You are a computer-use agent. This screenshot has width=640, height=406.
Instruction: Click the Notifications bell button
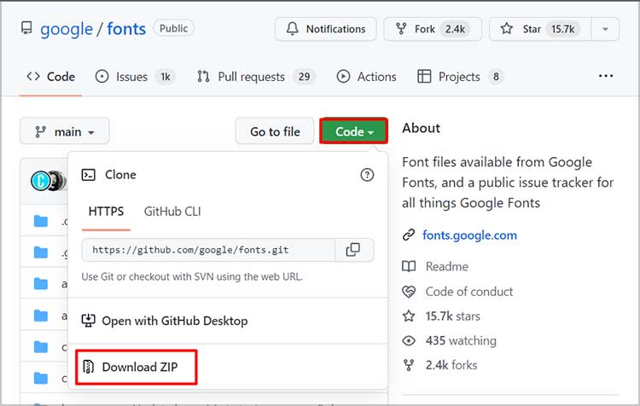[x=325, y=29]
